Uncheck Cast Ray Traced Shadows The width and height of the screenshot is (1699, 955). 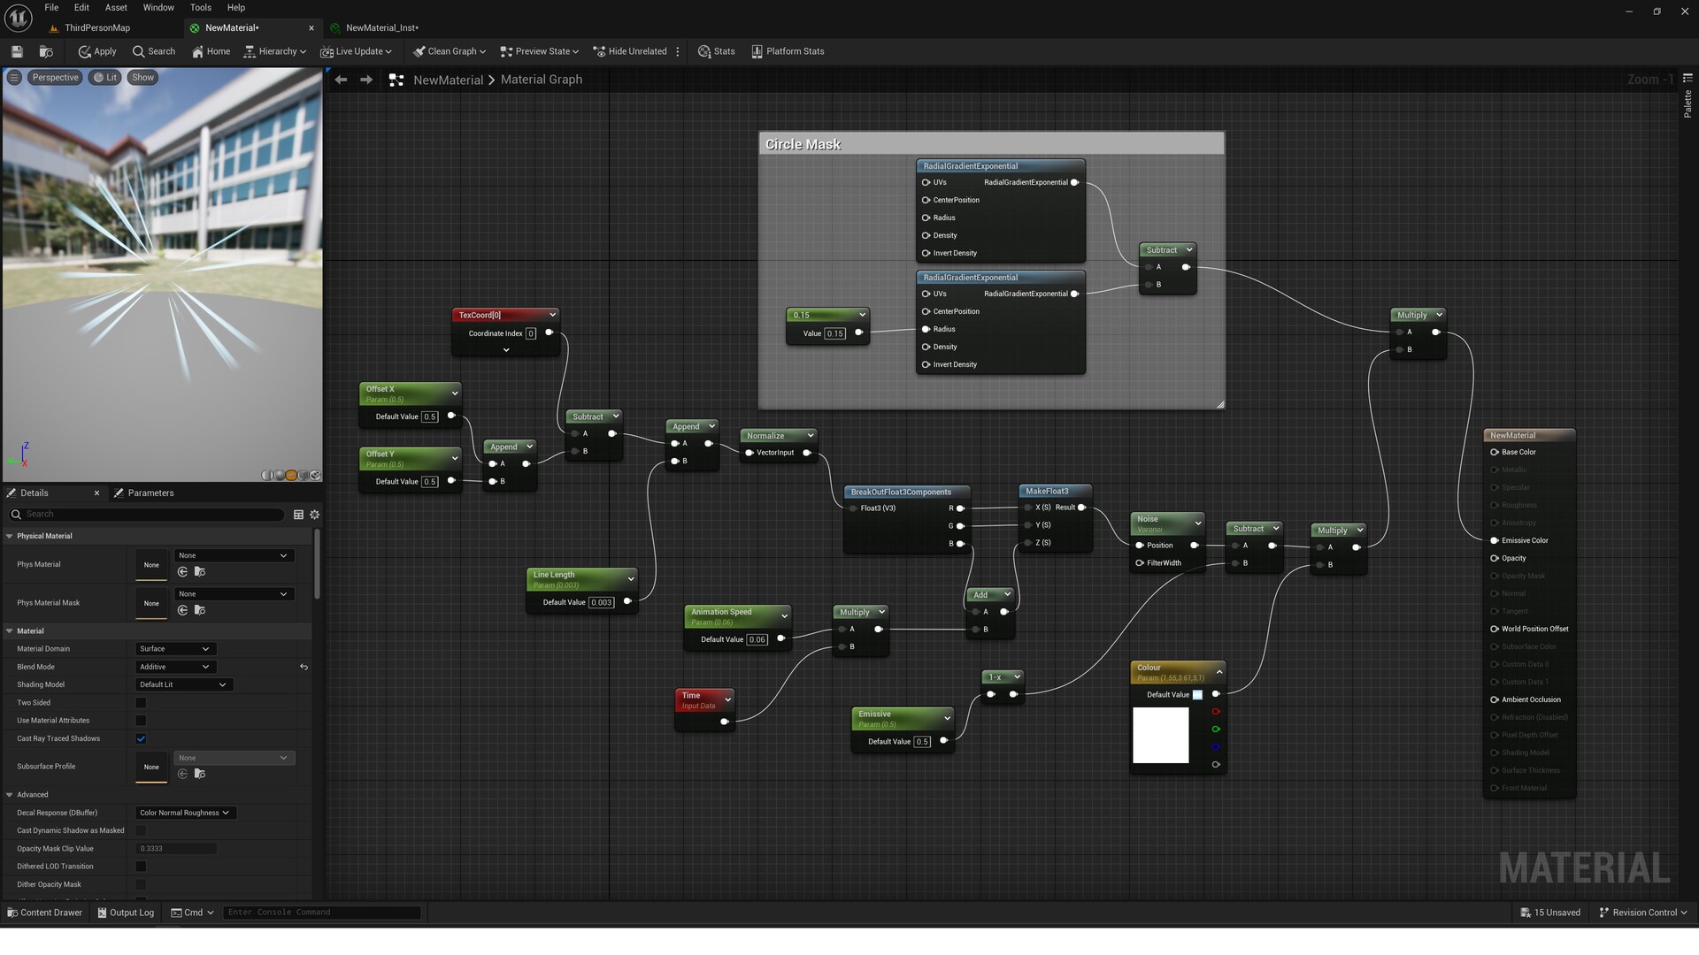[x=141, y=738]
